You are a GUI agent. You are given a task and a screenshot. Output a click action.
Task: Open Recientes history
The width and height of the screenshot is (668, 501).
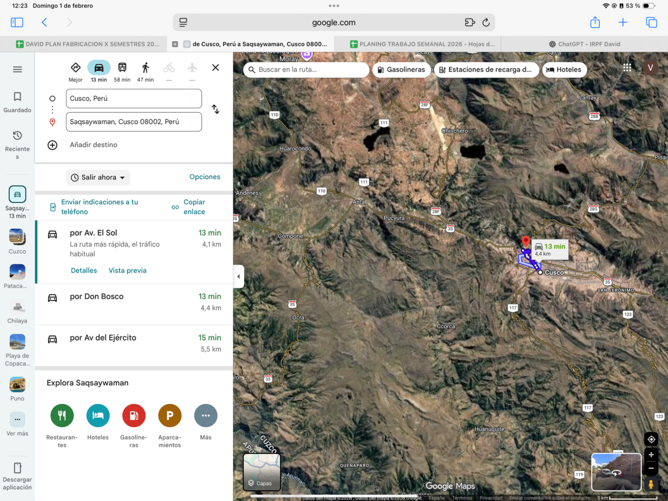pyautogui.click(x=17, y=145)
